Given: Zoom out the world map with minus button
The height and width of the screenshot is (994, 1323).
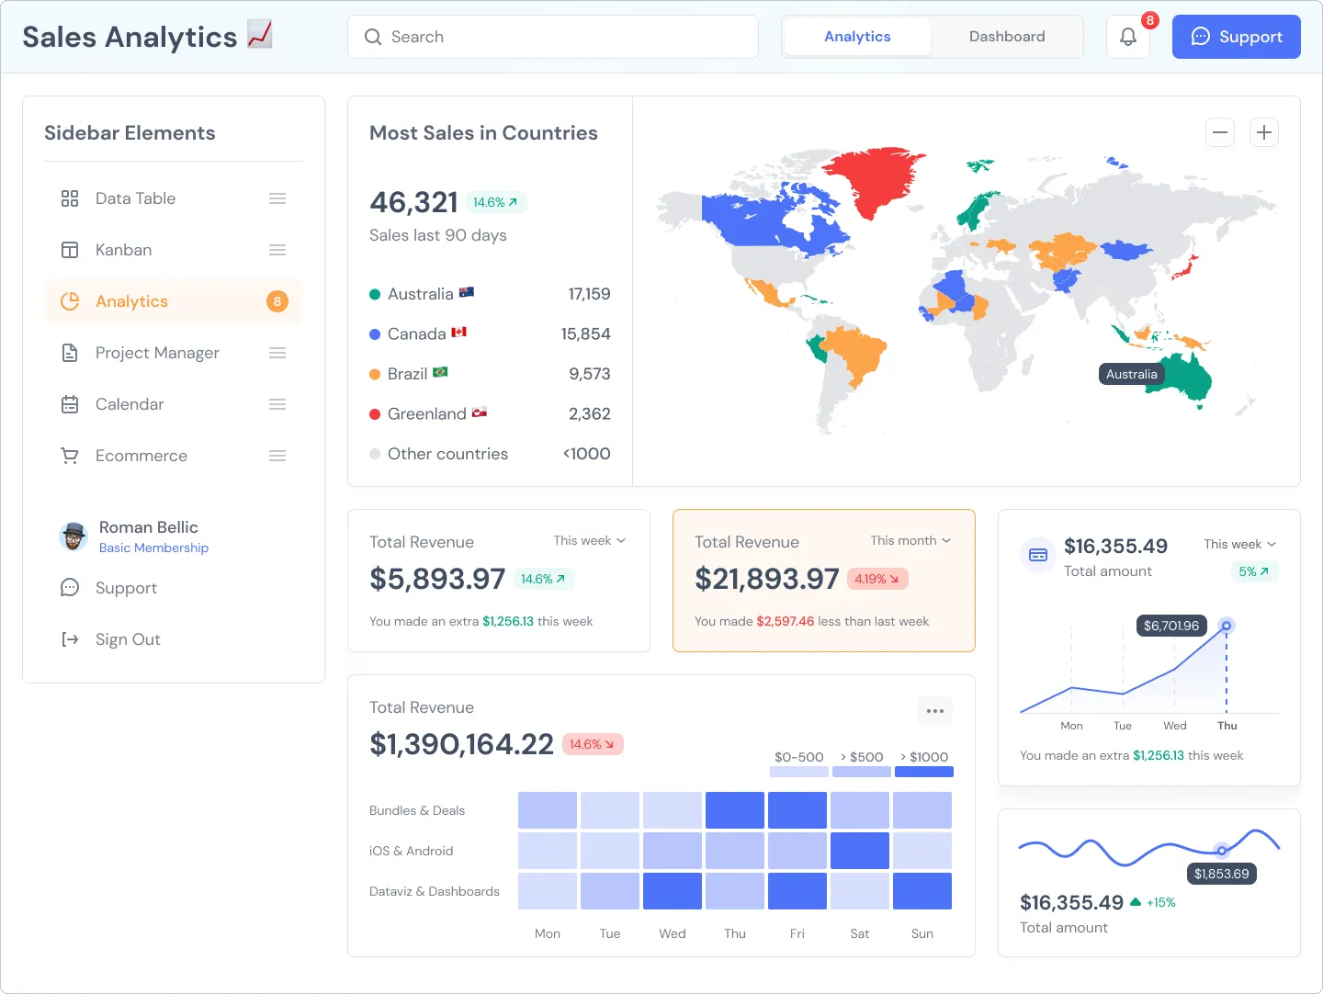Looking at the screenshot, I should (x=1219, y=132).
